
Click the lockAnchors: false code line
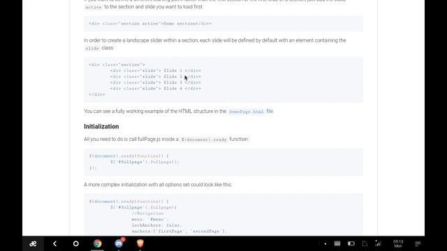pos(156,225)
